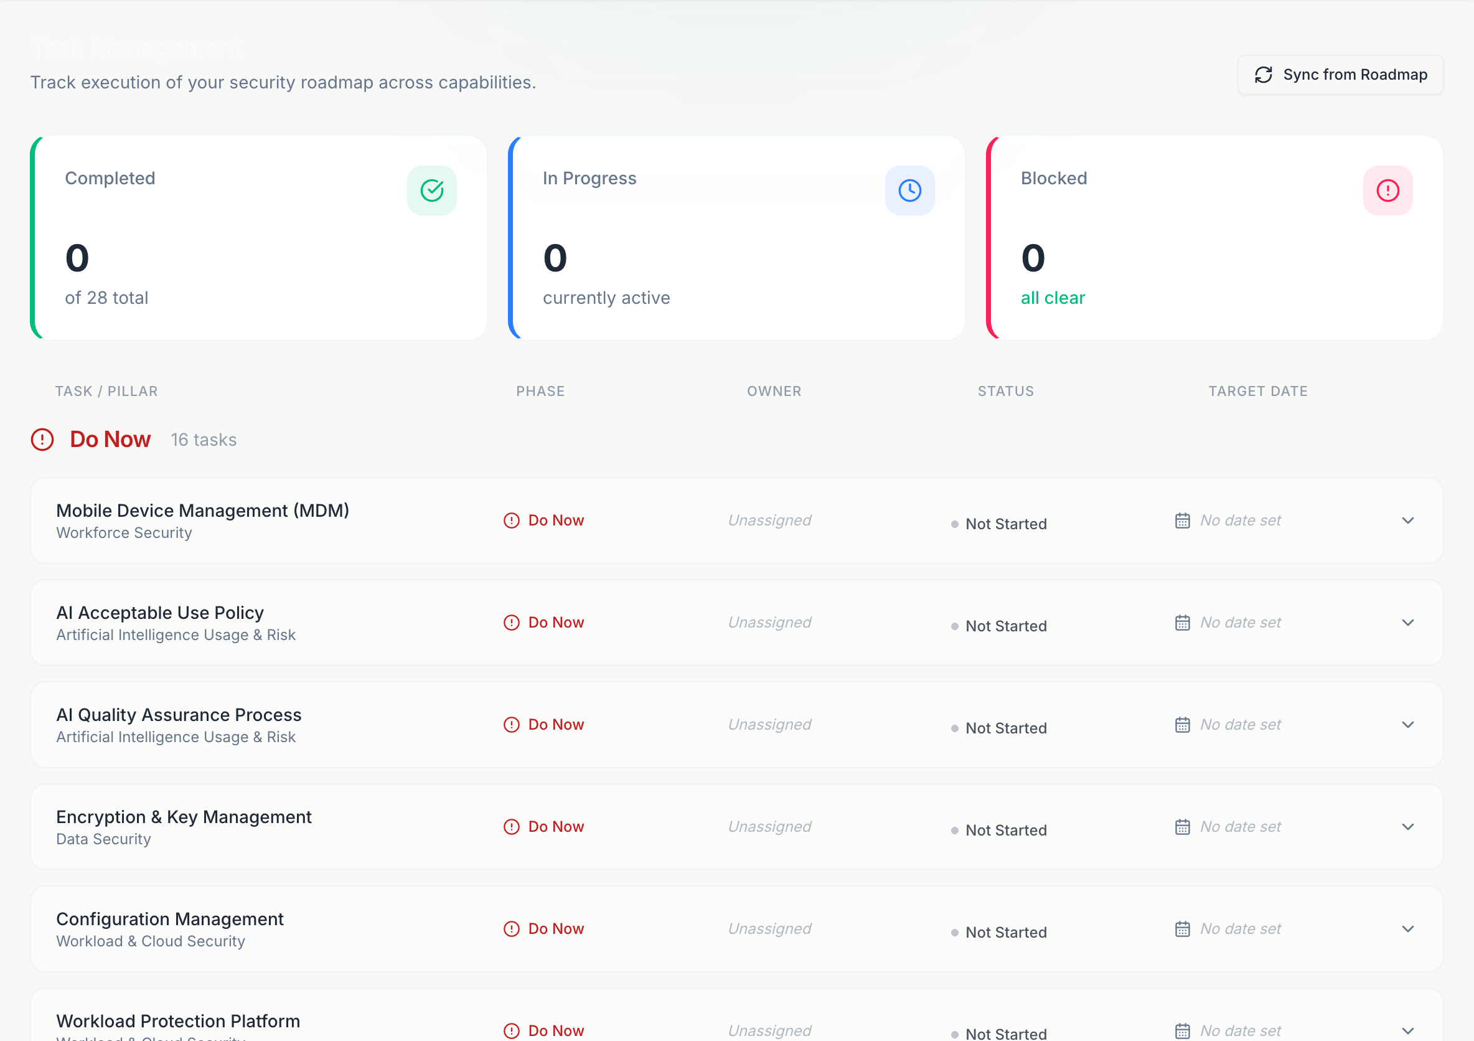
Task: Expand the AI Quality Assurance Process row
Action: (1407, 725)
